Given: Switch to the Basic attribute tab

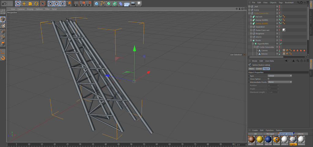Looking at the screenshot, I should (252, 69).
